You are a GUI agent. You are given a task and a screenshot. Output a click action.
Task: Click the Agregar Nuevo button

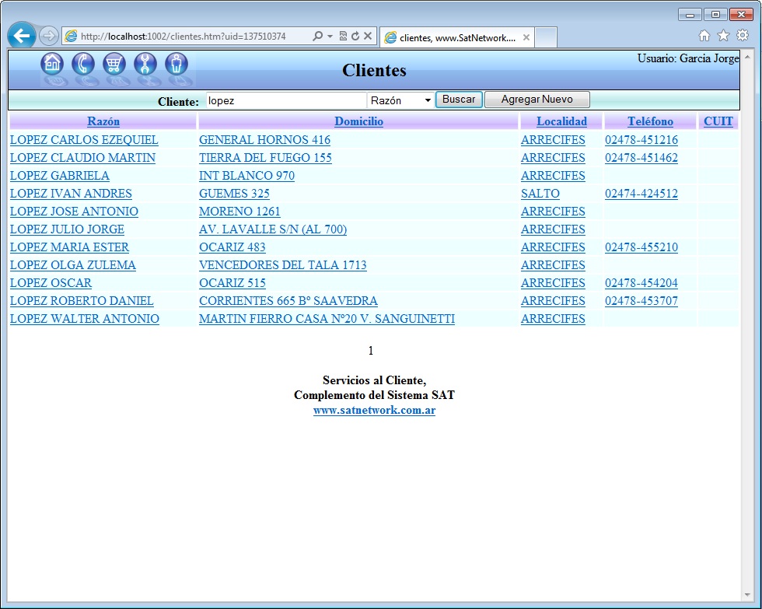point(537,100)
